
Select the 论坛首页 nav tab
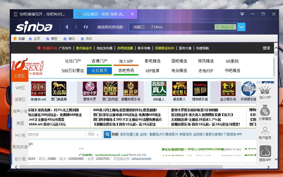click(x=100, y=71)
